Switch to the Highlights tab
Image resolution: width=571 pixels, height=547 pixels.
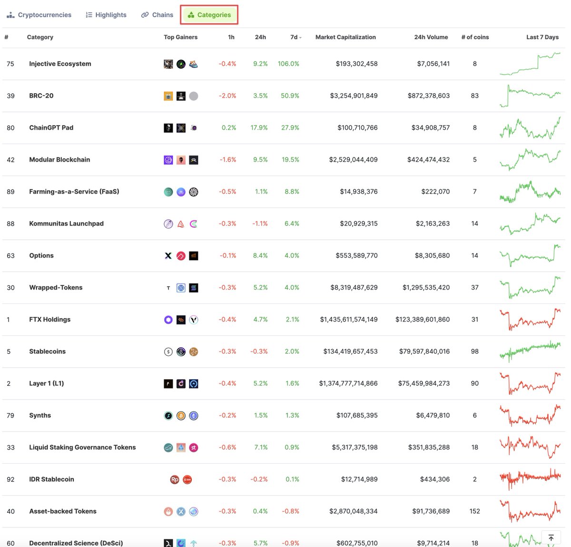tap(106, 15)
